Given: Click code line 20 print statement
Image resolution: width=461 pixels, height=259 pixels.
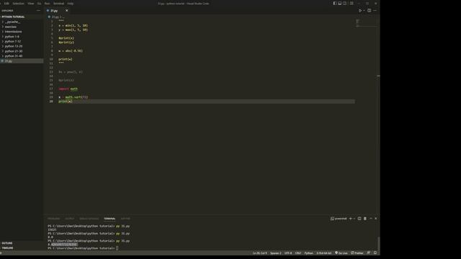Looking at the screenshot, I should click(x=66, y=101).
